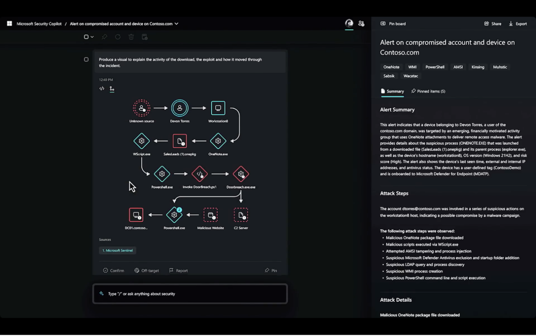Click the Attack Steps heading
This screenshot has height=336, width=536.
click(394, 193)
